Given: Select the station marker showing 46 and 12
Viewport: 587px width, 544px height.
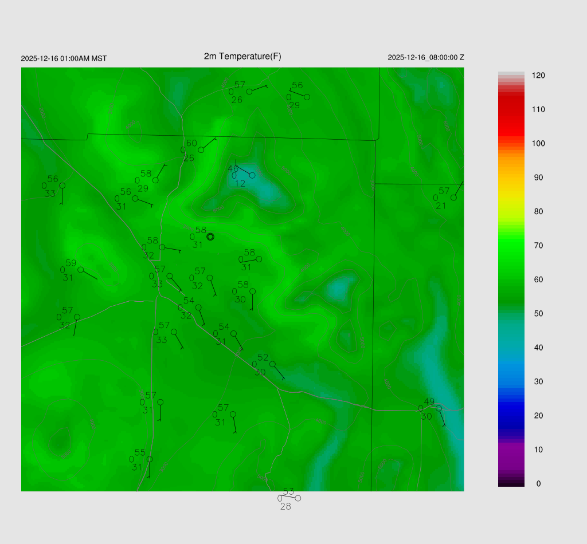Looking at the screenshot, I should (252, 175).
